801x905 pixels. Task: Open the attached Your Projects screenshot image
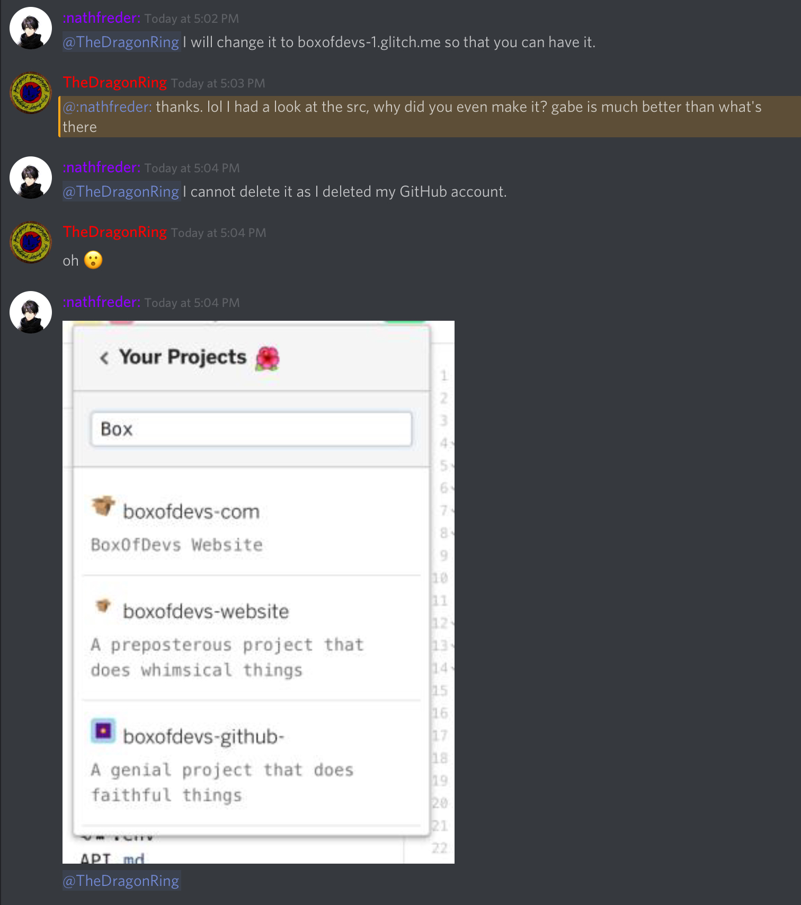[x=259, y=592]
